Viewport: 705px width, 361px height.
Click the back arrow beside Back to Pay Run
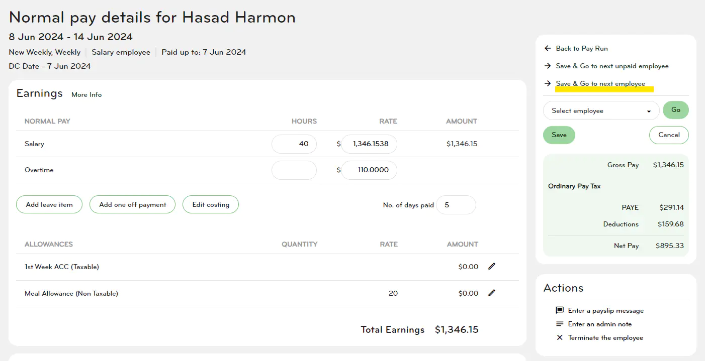click(548, 48)
